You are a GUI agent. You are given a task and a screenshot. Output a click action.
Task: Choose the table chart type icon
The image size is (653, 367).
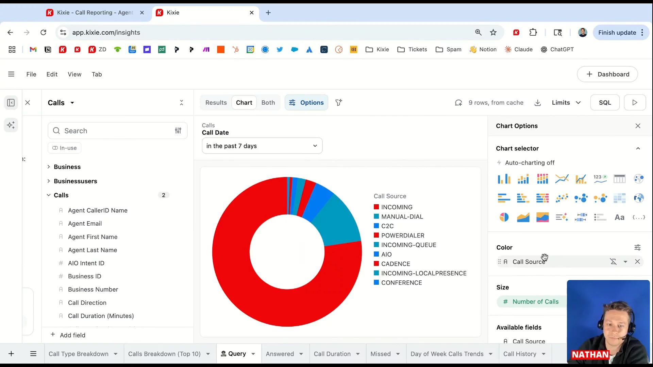619,178
